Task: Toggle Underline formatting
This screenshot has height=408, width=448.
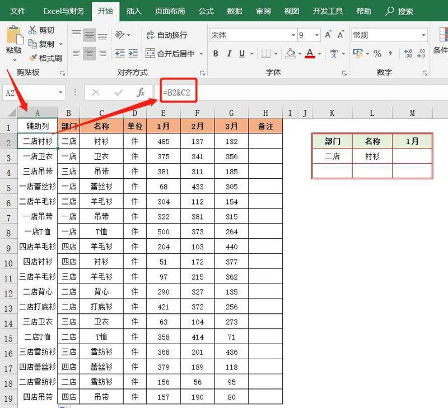Action: coord(242,53)
